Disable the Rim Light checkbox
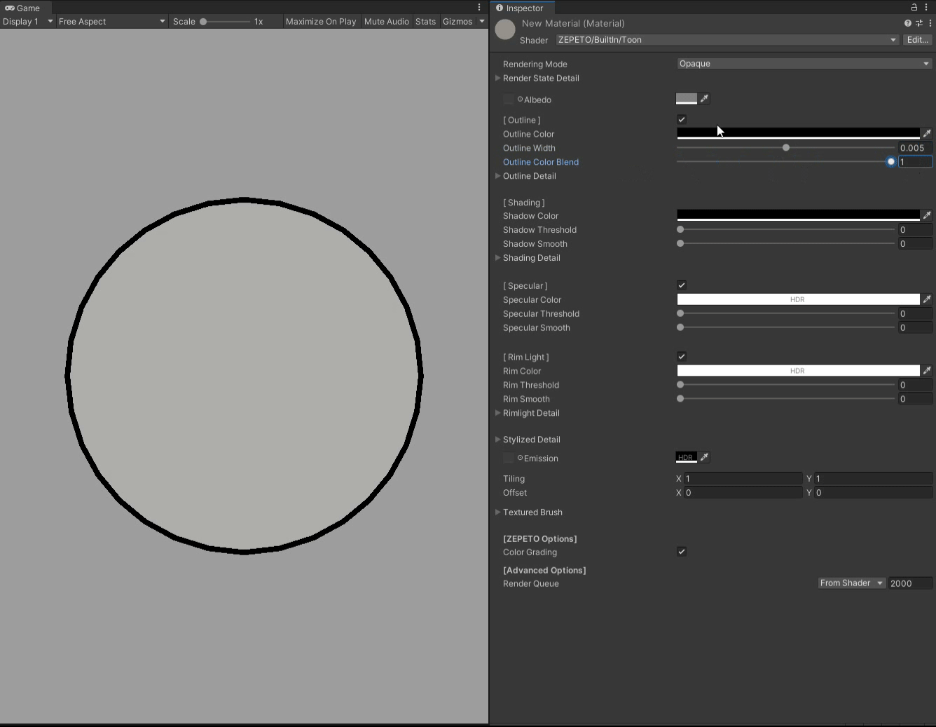 point(681,355)
